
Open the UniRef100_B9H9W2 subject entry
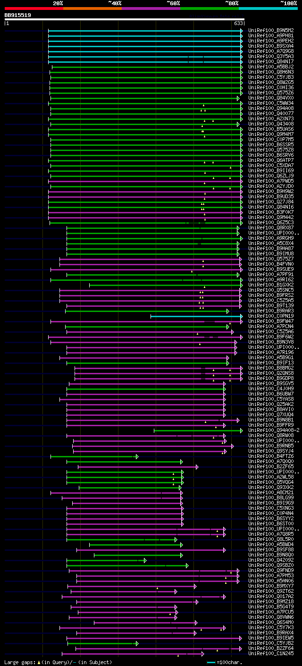(272, 192)
